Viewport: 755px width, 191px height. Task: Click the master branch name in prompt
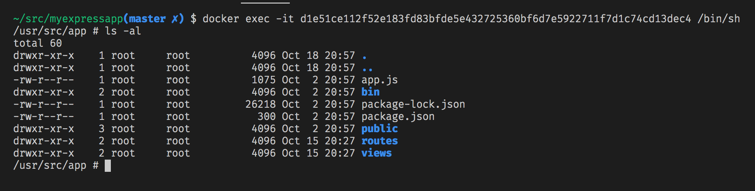click(x=147, y=19)
